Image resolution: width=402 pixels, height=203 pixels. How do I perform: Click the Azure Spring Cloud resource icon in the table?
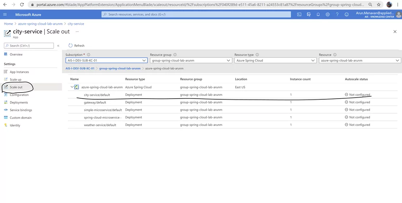coord(76,87)
